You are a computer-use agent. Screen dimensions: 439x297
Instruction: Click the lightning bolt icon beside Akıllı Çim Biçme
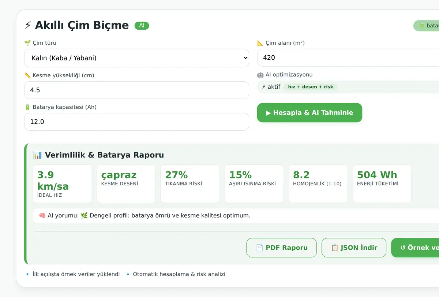[28, 25]
